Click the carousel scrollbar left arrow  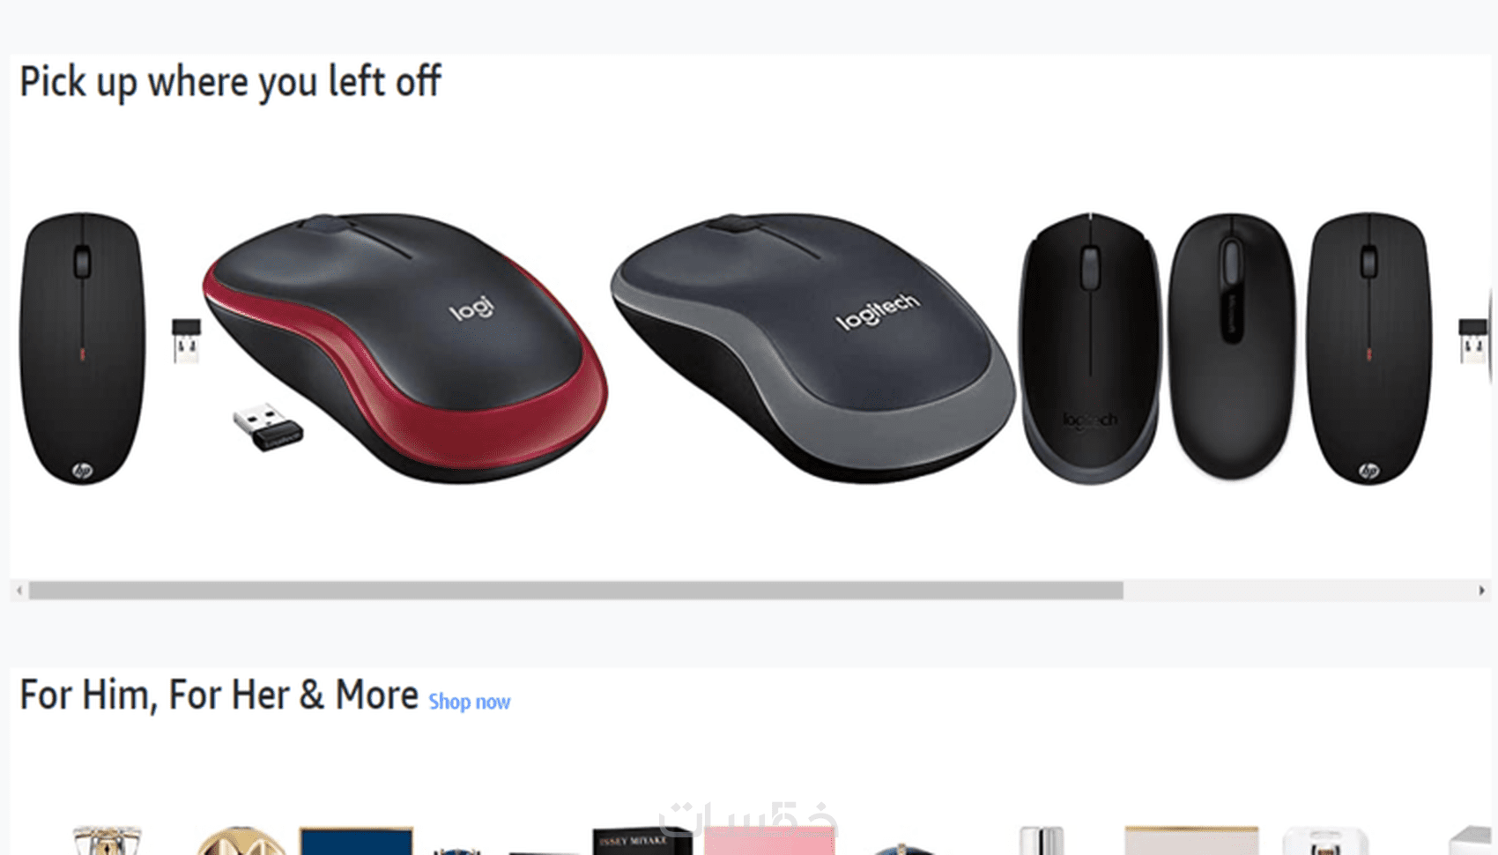19,591
